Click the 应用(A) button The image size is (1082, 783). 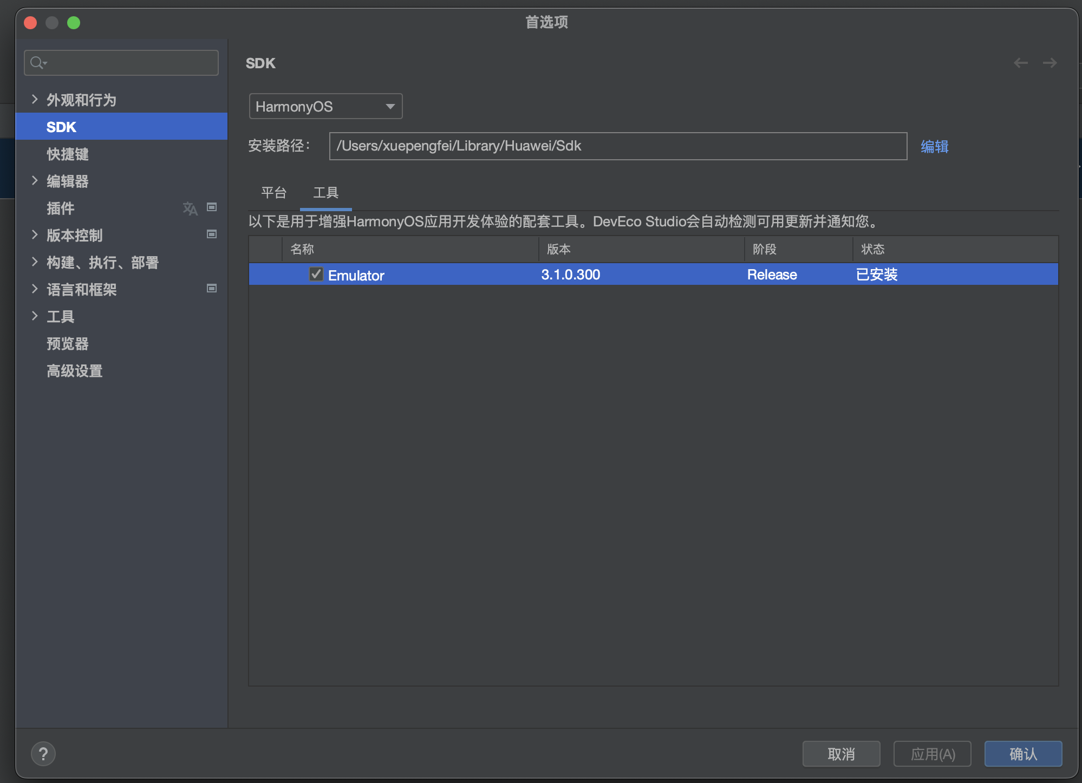point(932,754)
